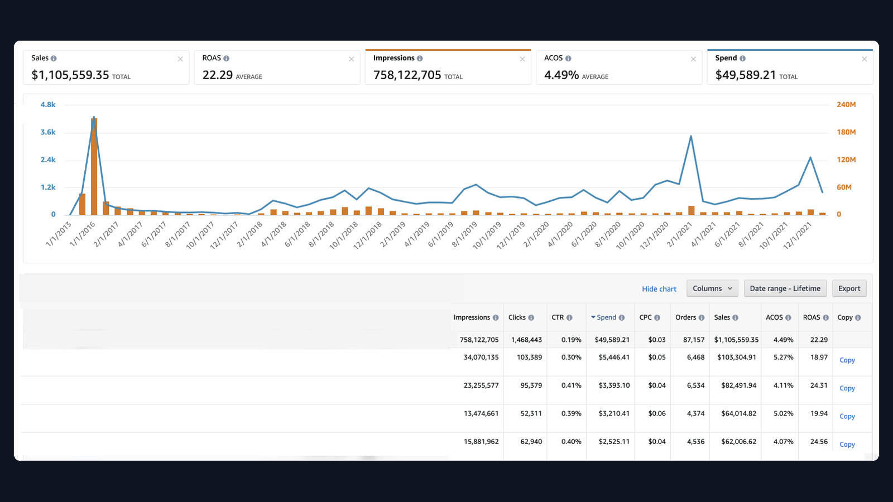The width and height of the screenshot is (893, 502).
Task: Click info icon in ACOS column header
Action: point(788,317)
